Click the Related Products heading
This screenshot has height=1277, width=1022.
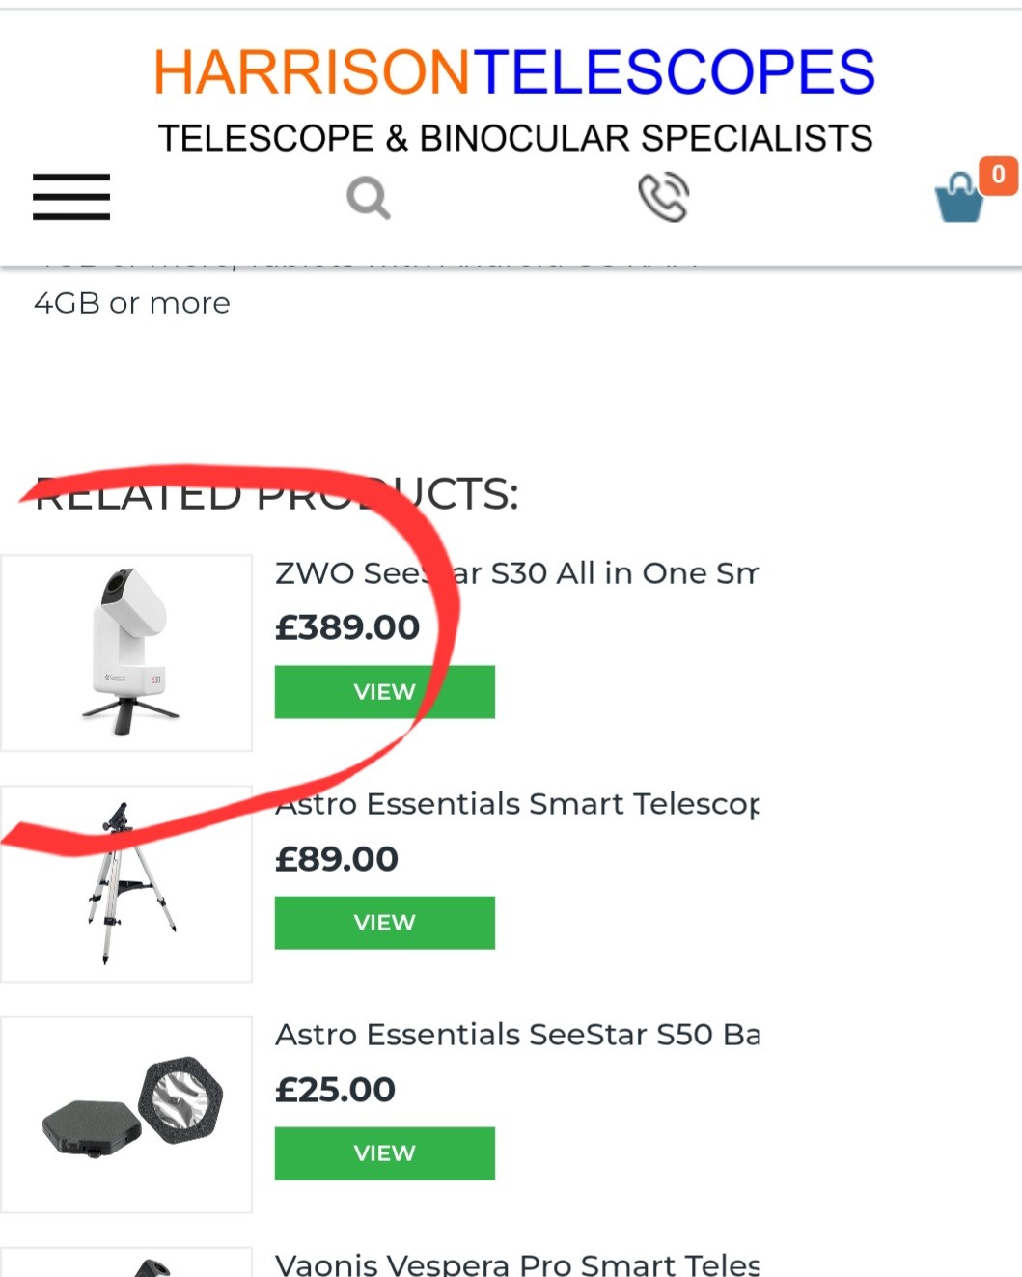coord(277,494)
